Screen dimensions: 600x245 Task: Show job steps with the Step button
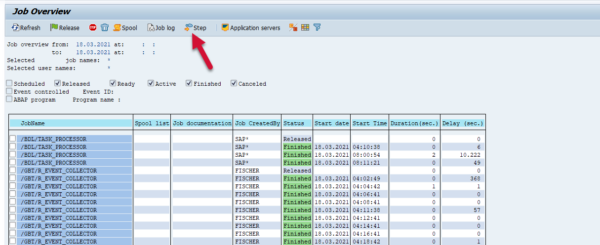point(196,28)
